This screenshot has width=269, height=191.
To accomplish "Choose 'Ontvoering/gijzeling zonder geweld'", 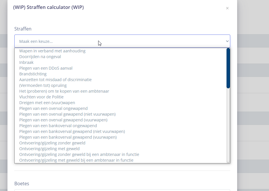I will 52,143.
